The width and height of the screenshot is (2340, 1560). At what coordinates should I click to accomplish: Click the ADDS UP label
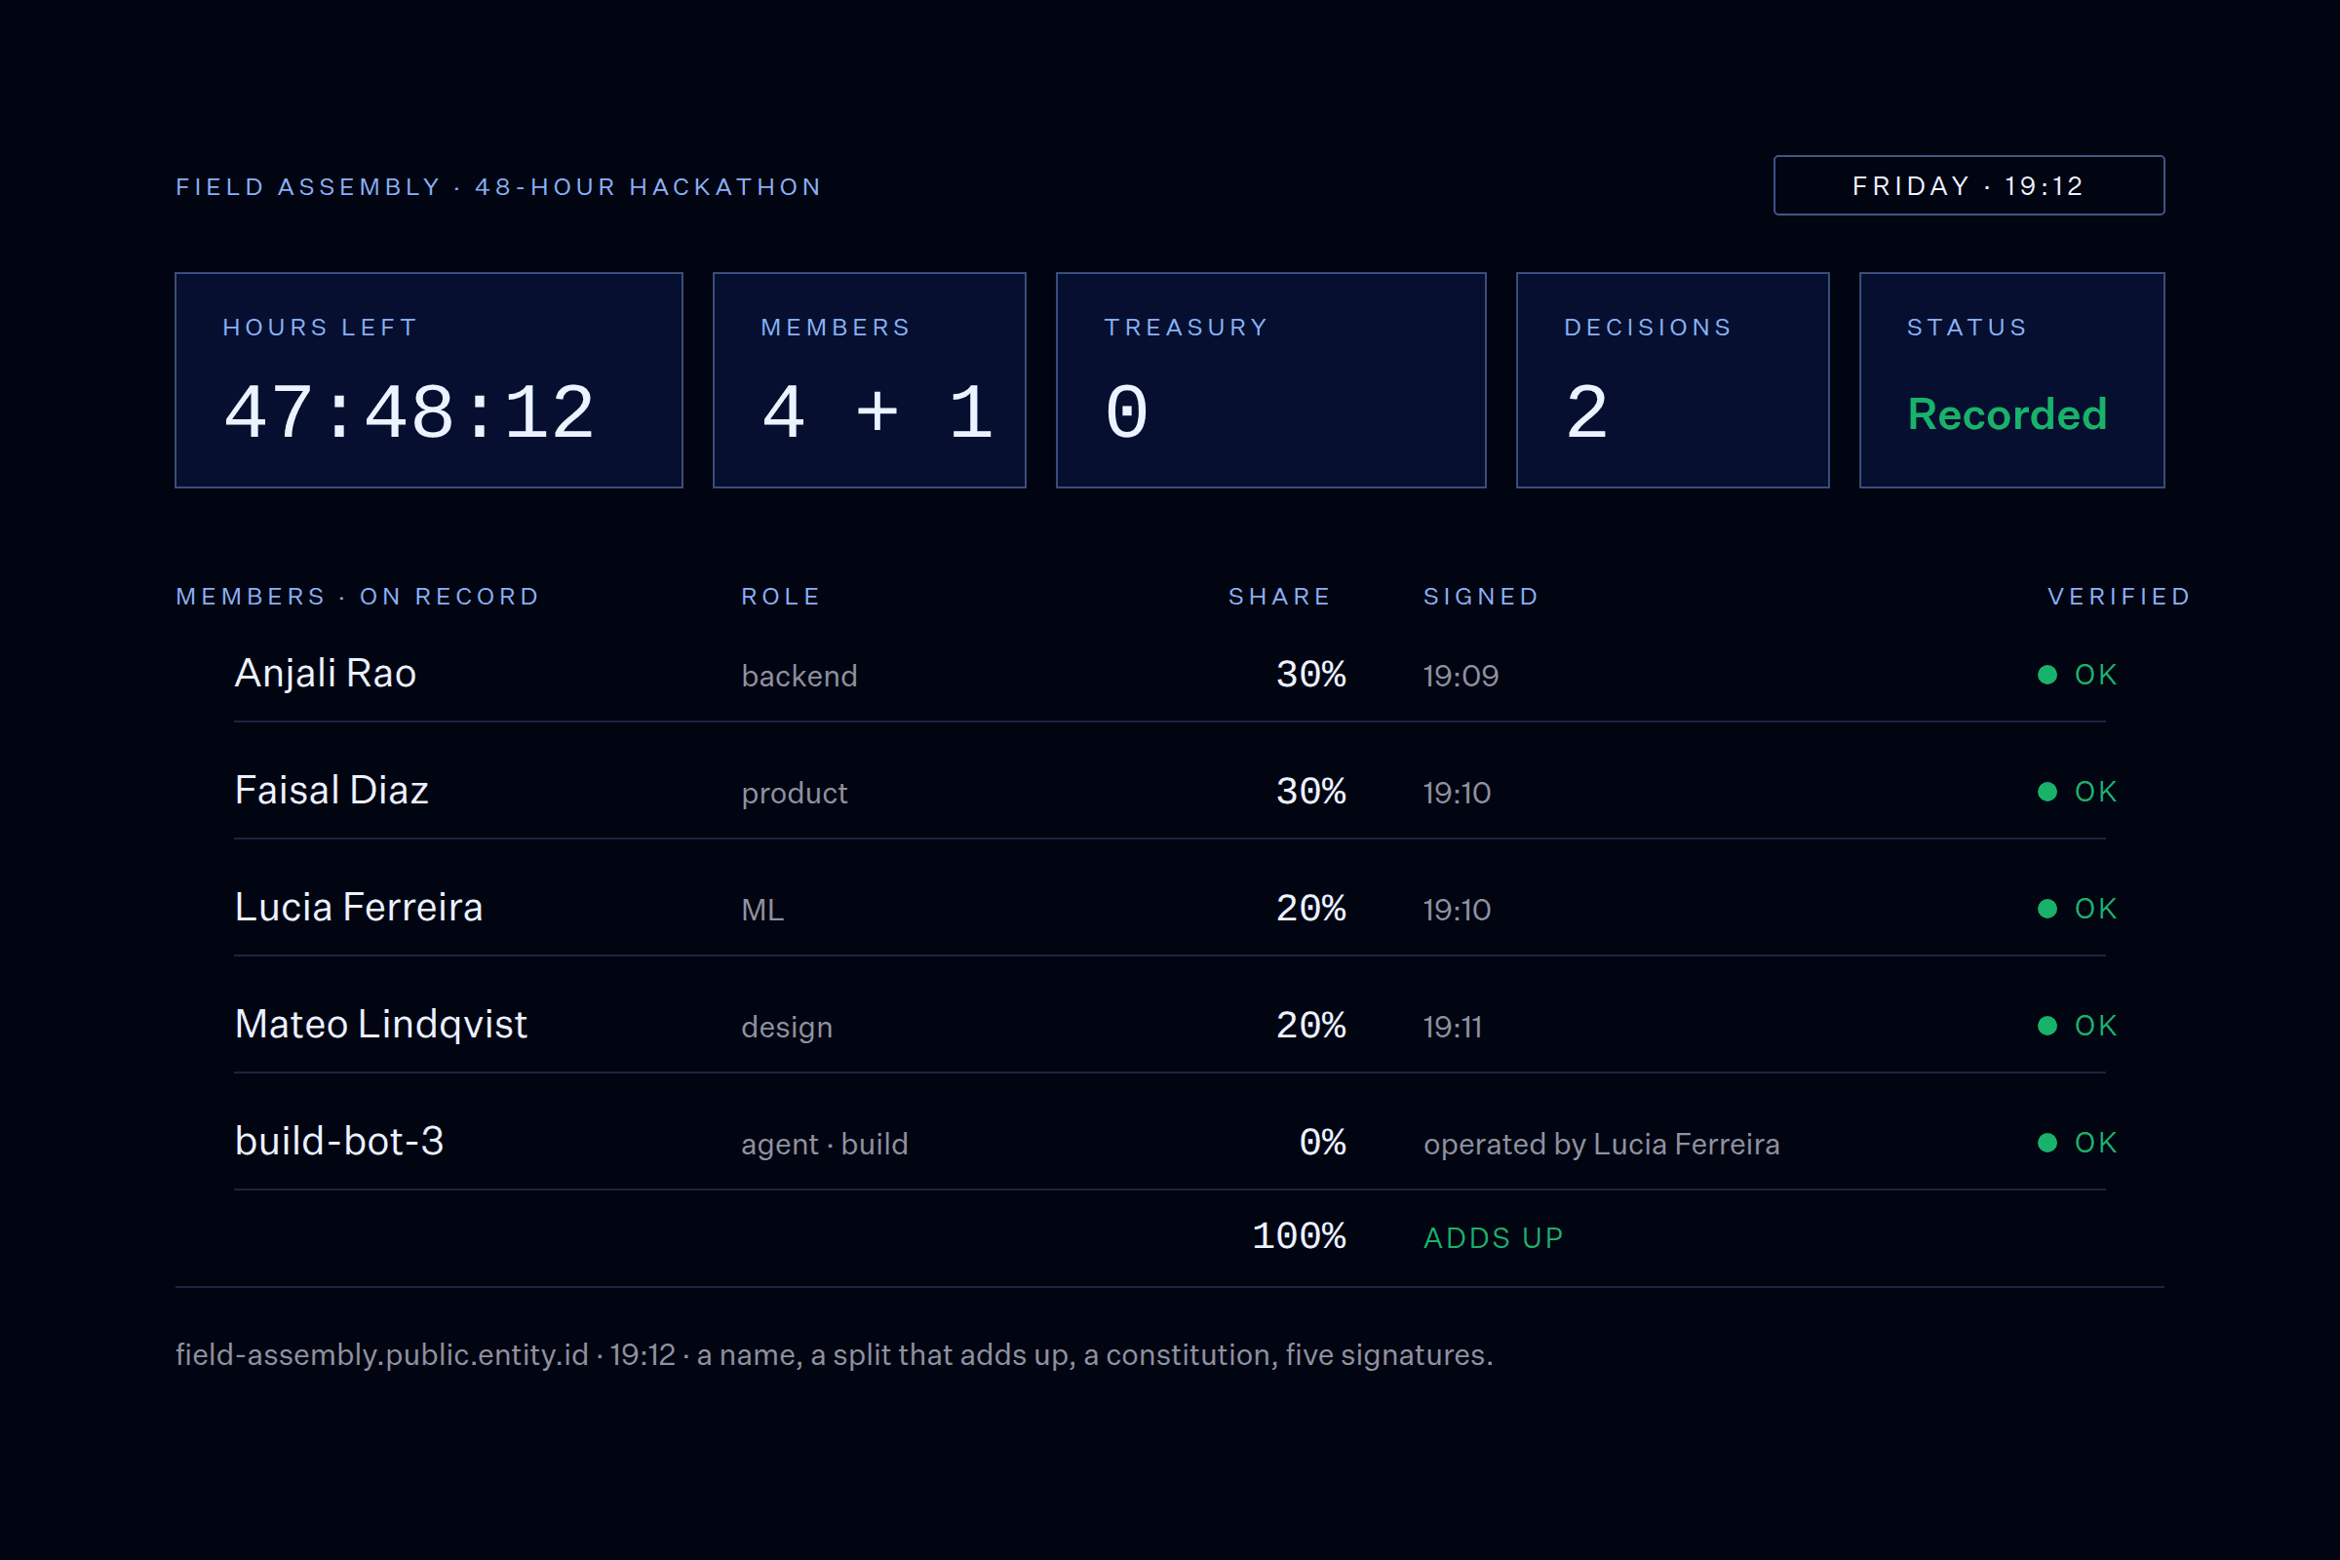(x=1494, y=1237)
